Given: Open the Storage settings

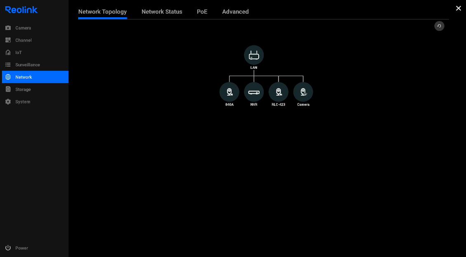Looking at the screenshot, I should click(35, 89).
